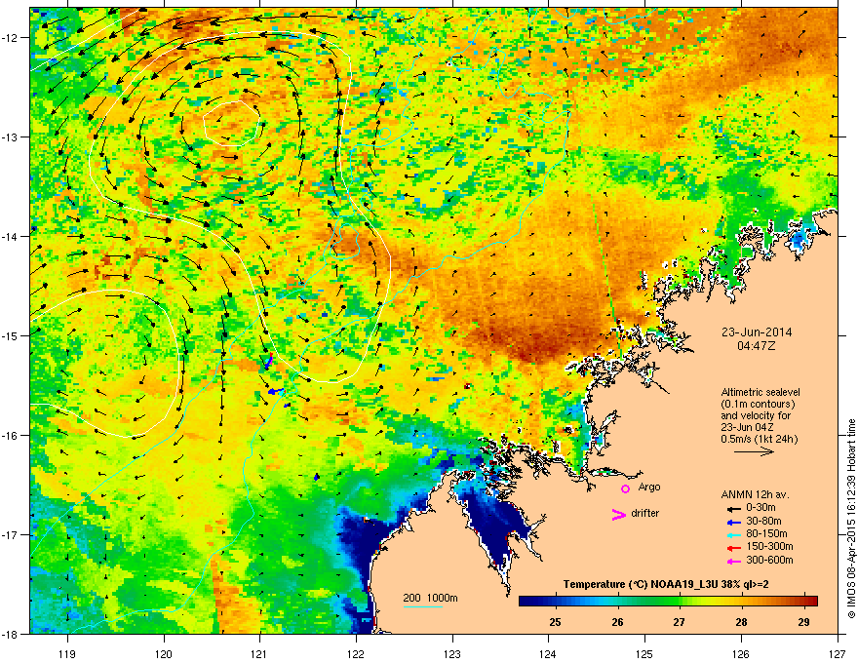Click the black 0-30m legend arrow

pos(732,508)
